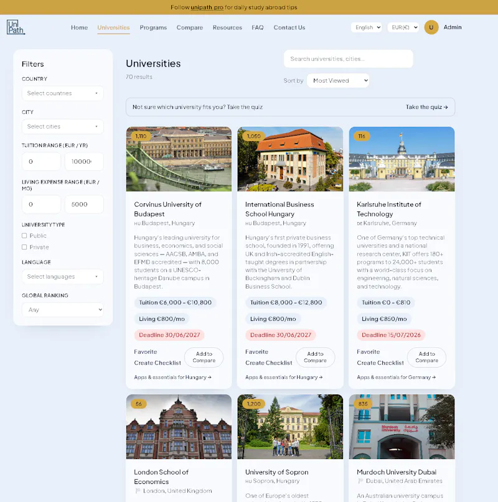Click Take the quiz arrow link
This screenshot has height=502, width=498.
coord(426,107)
